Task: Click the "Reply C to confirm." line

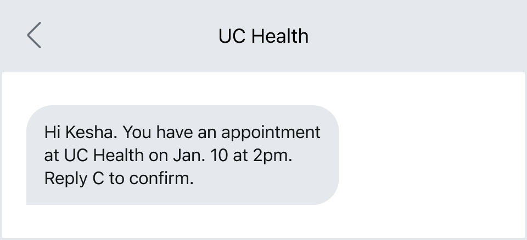Action: 119,179
